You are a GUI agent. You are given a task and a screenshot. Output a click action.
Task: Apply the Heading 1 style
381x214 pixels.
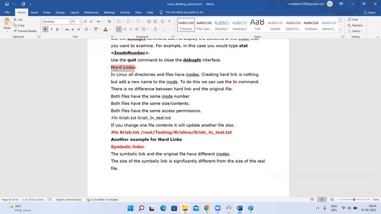(221, 25)
